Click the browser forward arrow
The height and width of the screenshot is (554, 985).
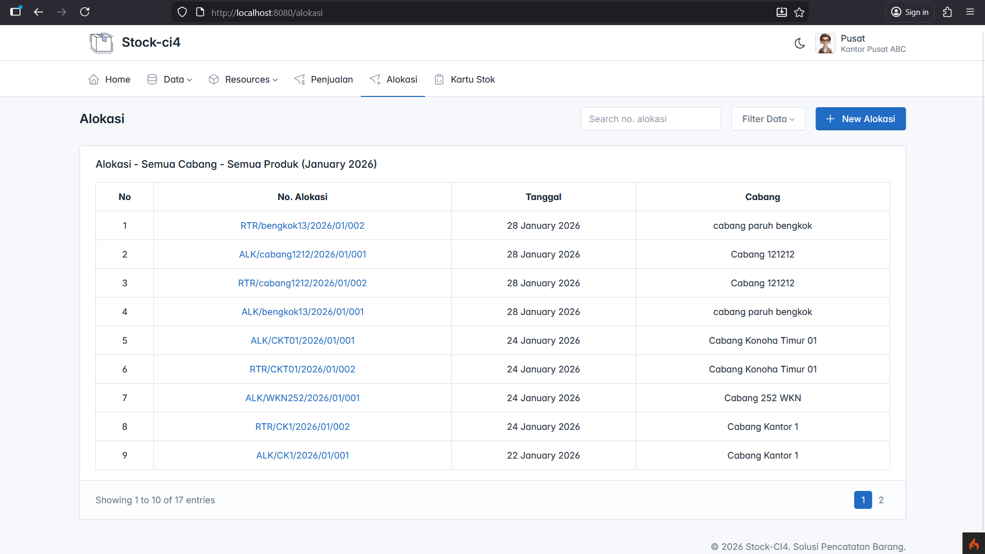[x=62, y=12]
